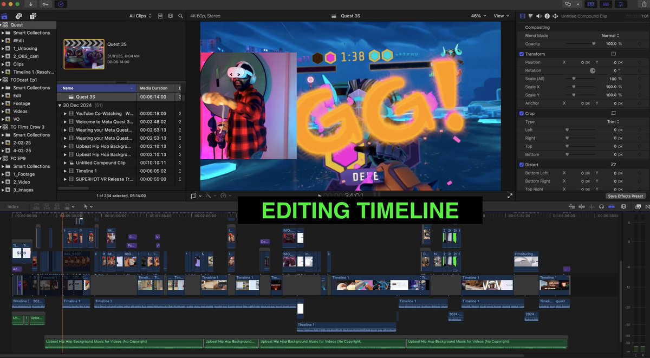
Task: Adjust the Scale (All) slider
Action: (x=581, y=79)
